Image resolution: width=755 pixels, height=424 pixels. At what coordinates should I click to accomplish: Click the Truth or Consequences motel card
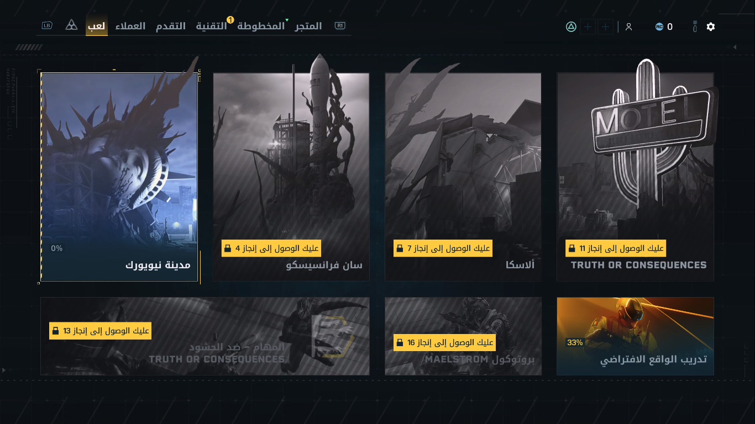coord(635,177)
